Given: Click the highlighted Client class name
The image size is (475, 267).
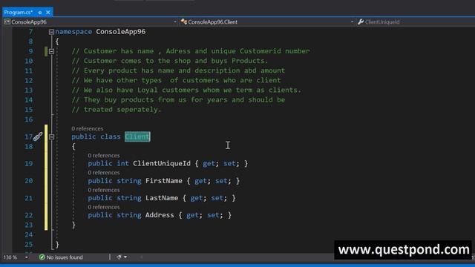Looking at the screenshot, I should [x=137, y=136].
